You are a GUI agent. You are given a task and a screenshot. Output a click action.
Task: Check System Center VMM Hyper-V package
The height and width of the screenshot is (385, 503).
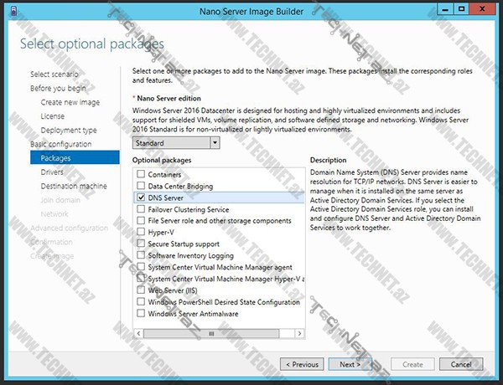pyautogui.click(x=141, y=279)
